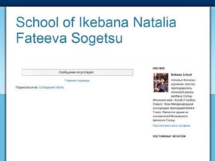This screenshot has width=215, height=161.
Task: Click the Сообщения отсутствуют status box
Action: pos(78,72)
